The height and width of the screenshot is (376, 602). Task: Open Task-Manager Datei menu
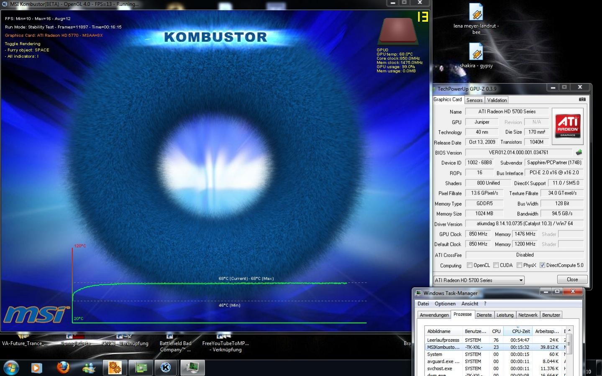423,304
